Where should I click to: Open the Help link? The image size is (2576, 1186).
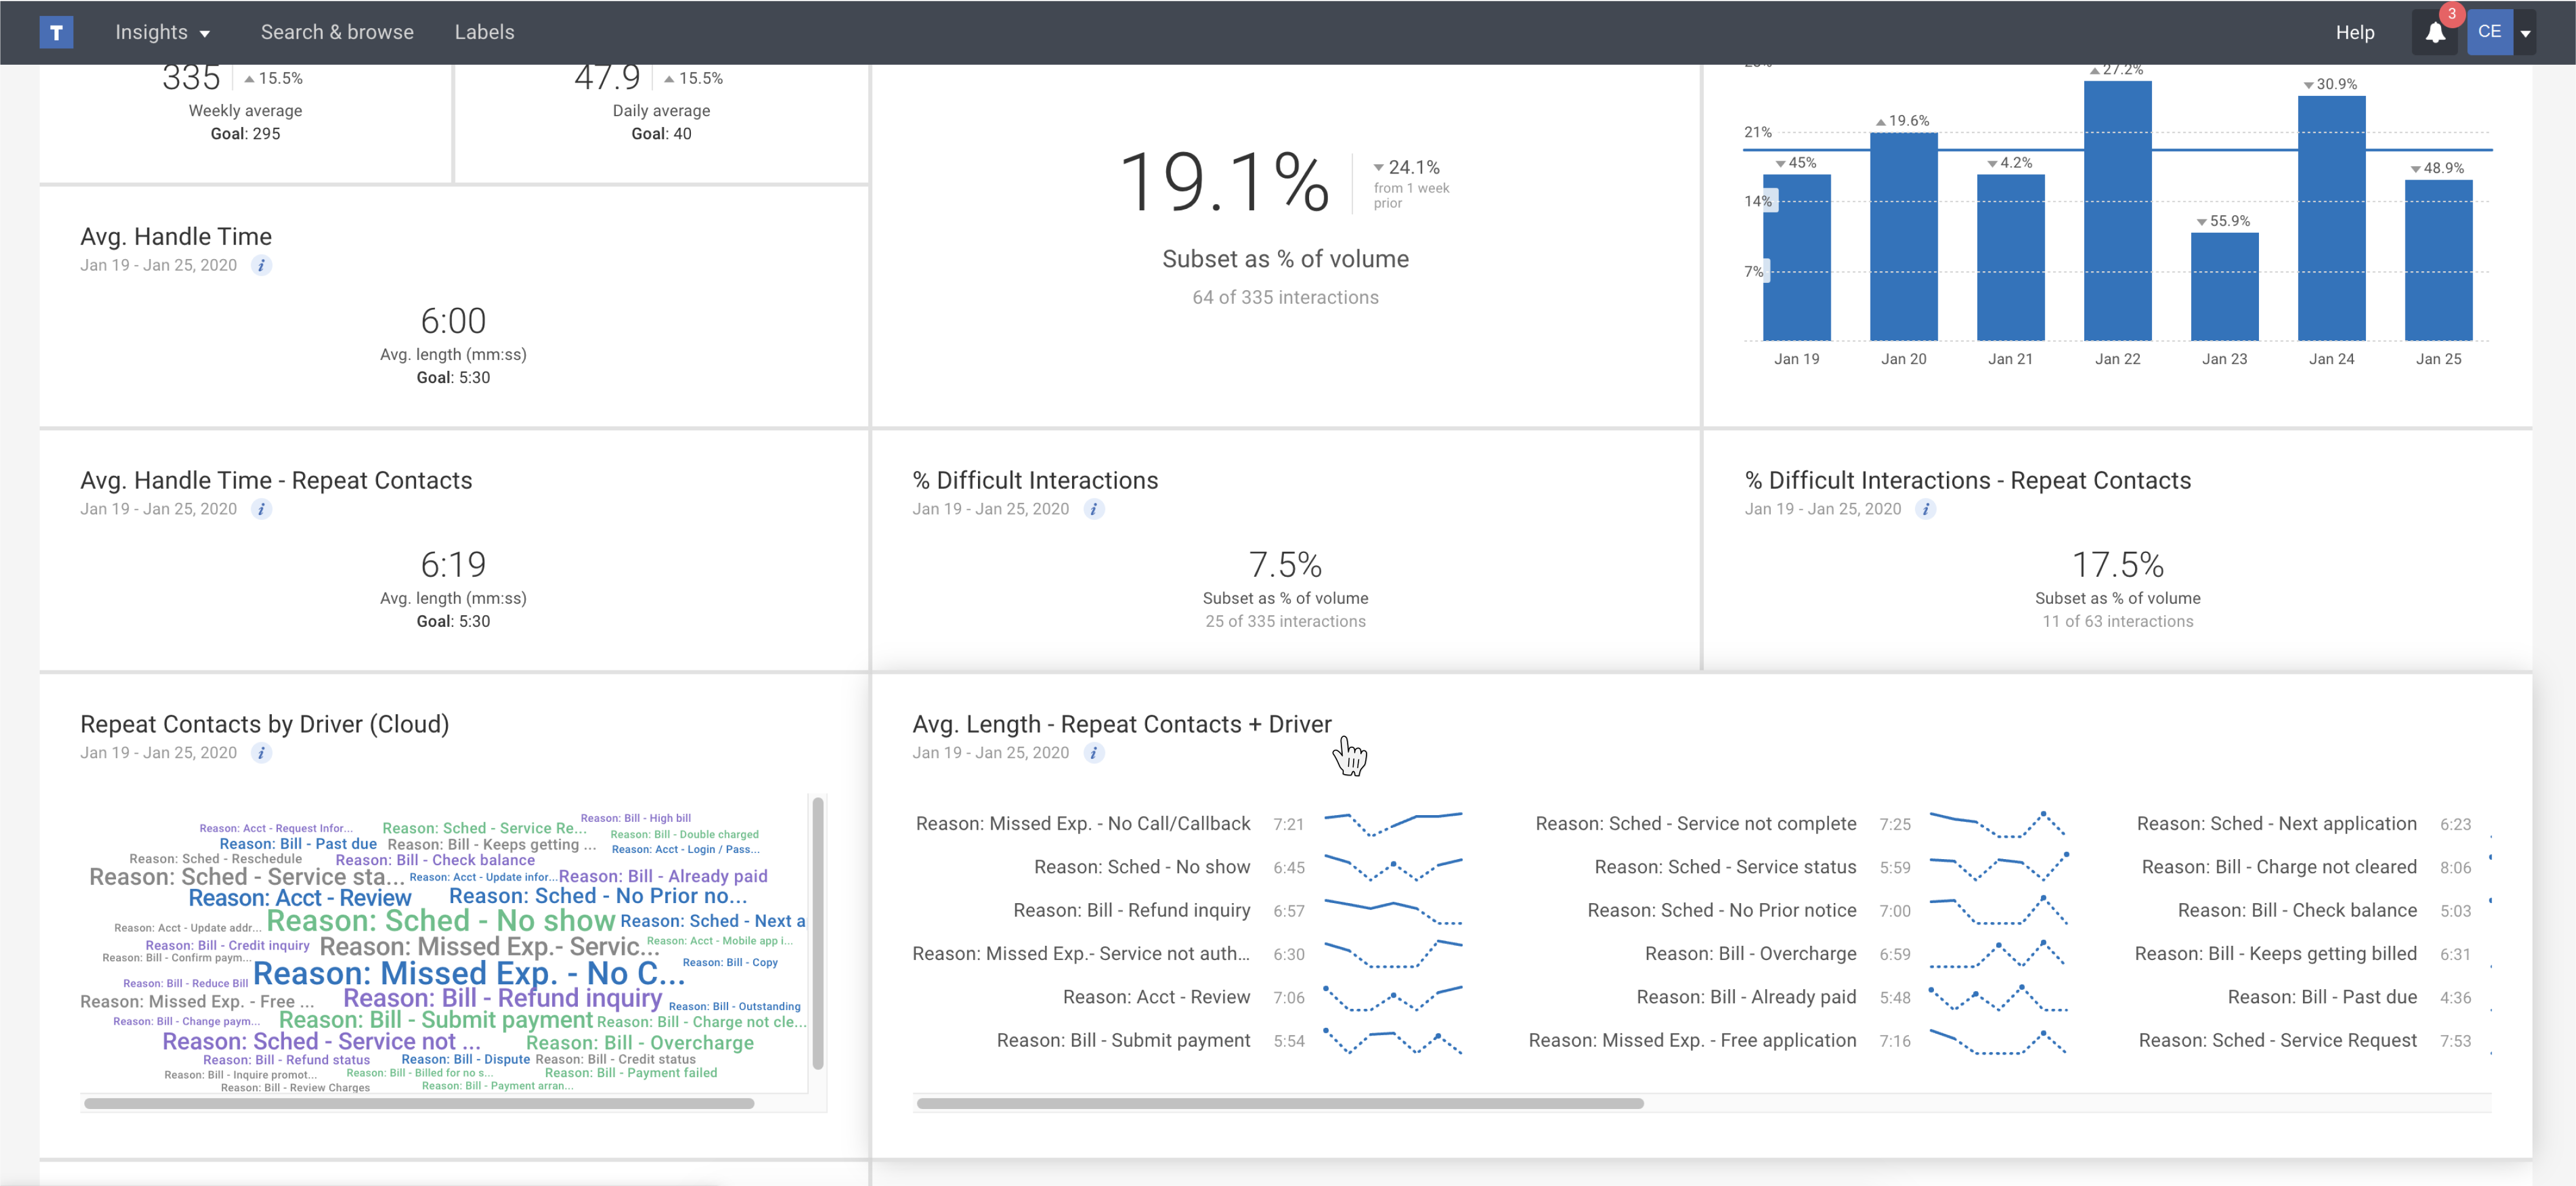tap(2354, 32)
